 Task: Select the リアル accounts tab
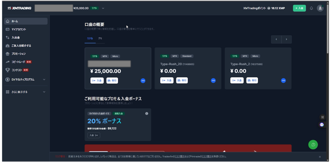(90, 38)
